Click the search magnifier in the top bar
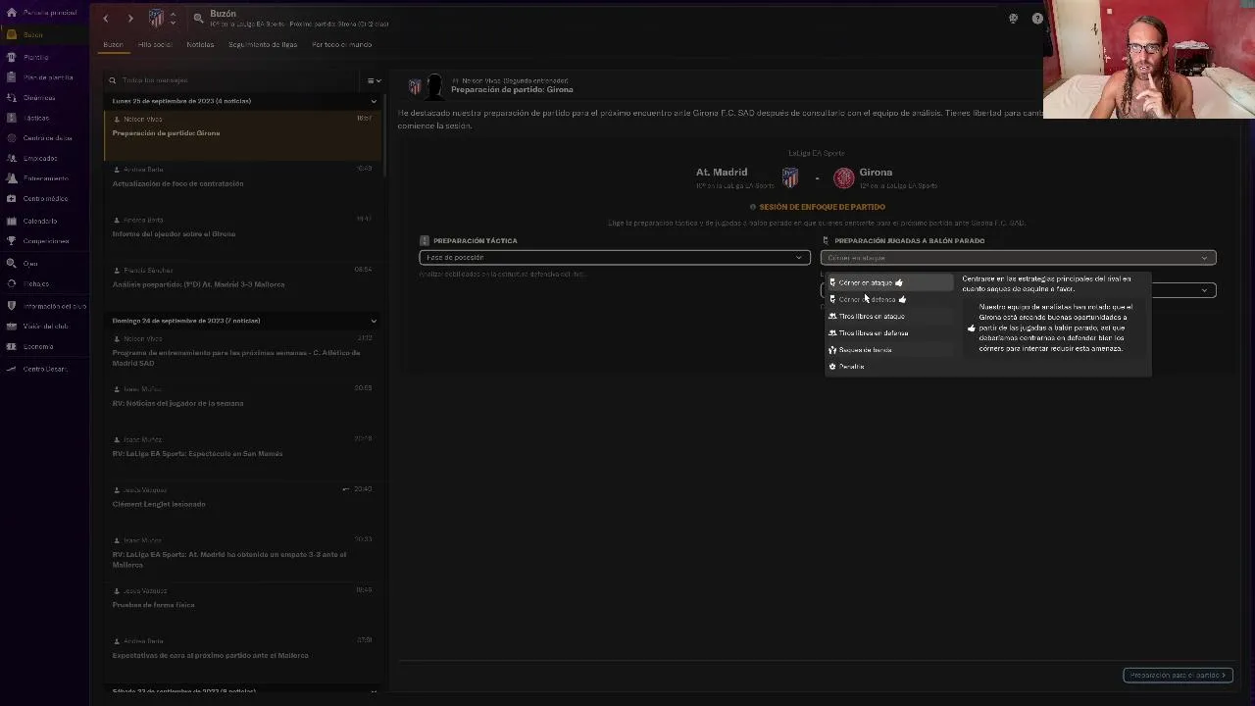 pyautogui.click(x=198, y=18)
